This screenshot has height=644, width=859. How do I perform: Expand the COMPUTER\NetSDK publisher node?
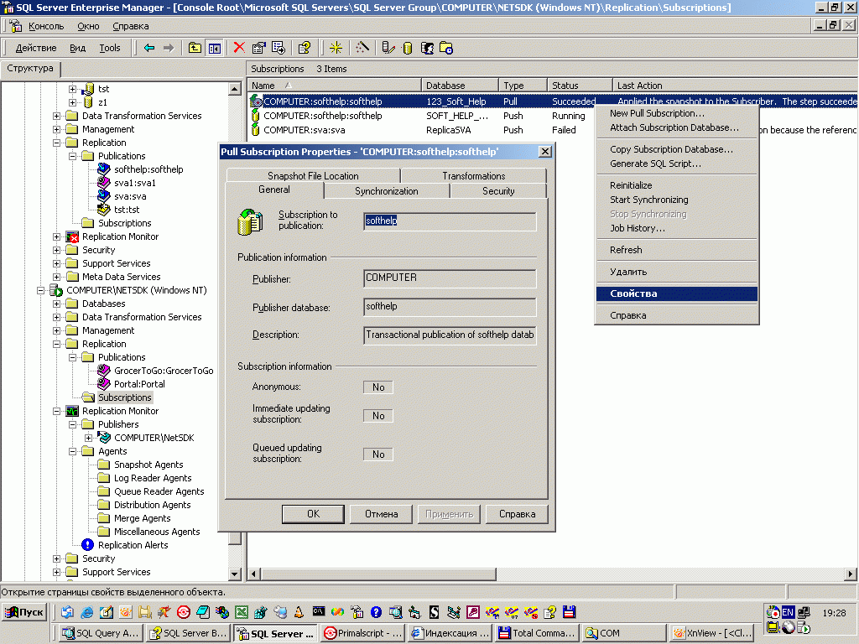pyautogui.click(x=88, y=438)
